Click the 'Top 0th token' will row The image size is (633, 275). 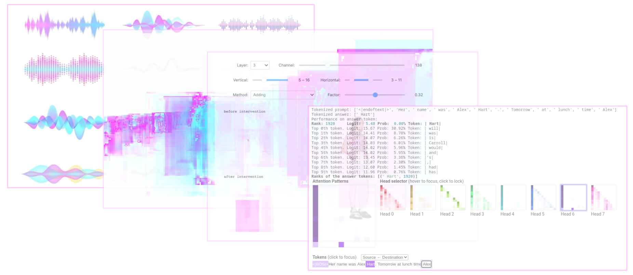click(x=376, y=128)
